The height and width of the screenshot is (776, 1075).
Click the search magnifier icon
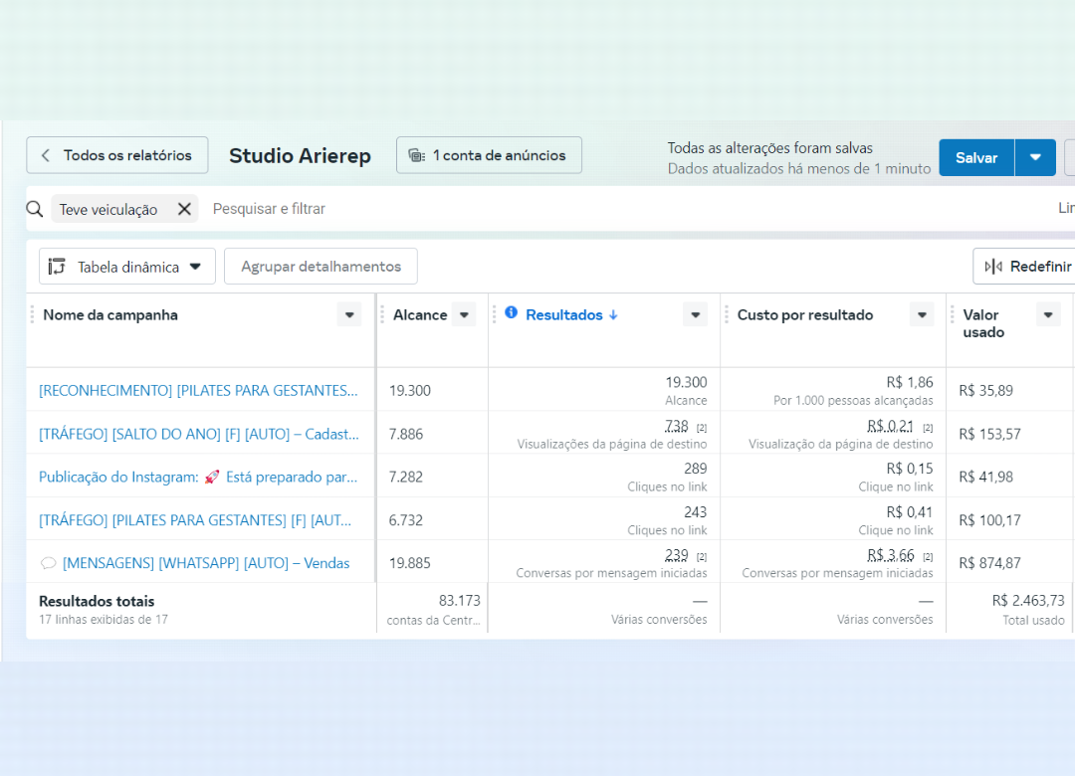(36, 209)
